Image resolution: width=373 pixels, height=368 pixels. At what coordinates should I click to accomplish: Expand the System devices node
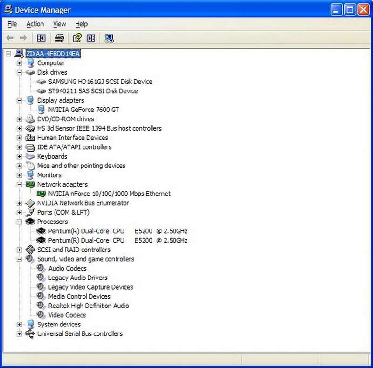19,325
